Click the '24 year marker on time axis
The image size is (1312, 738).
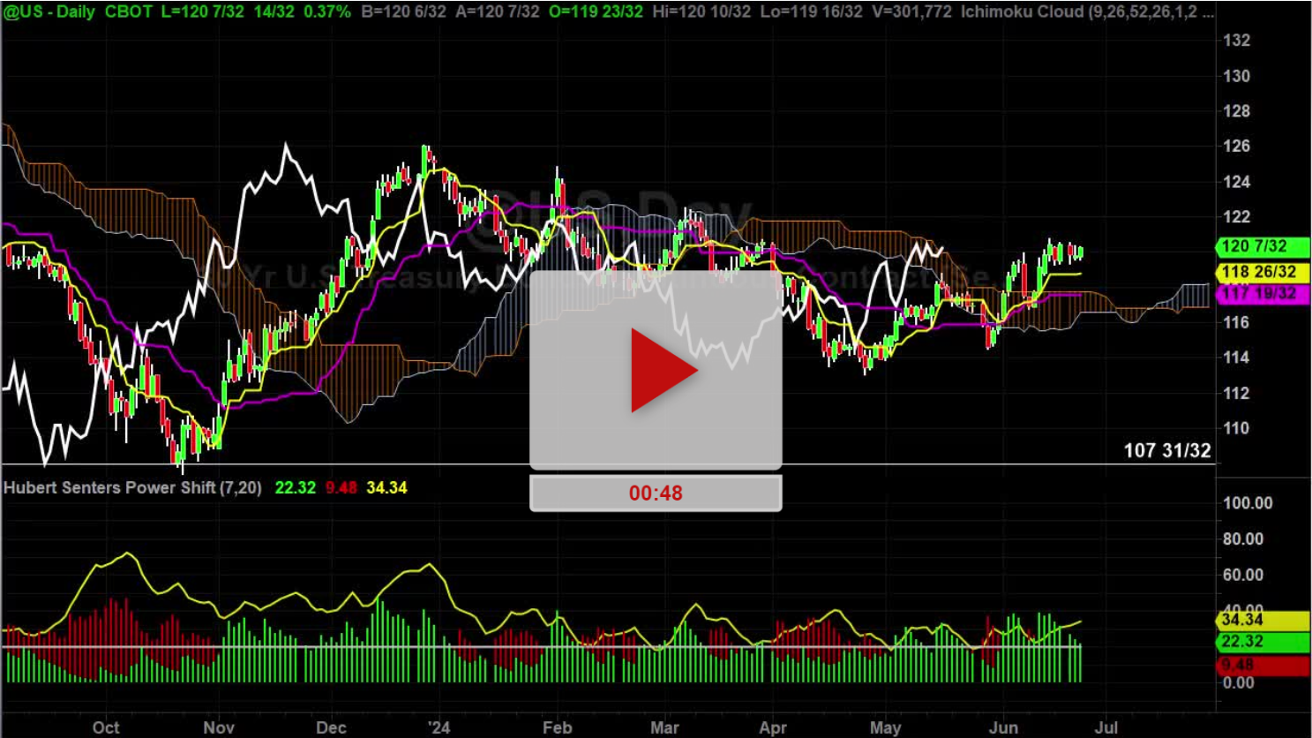[439, 727]
